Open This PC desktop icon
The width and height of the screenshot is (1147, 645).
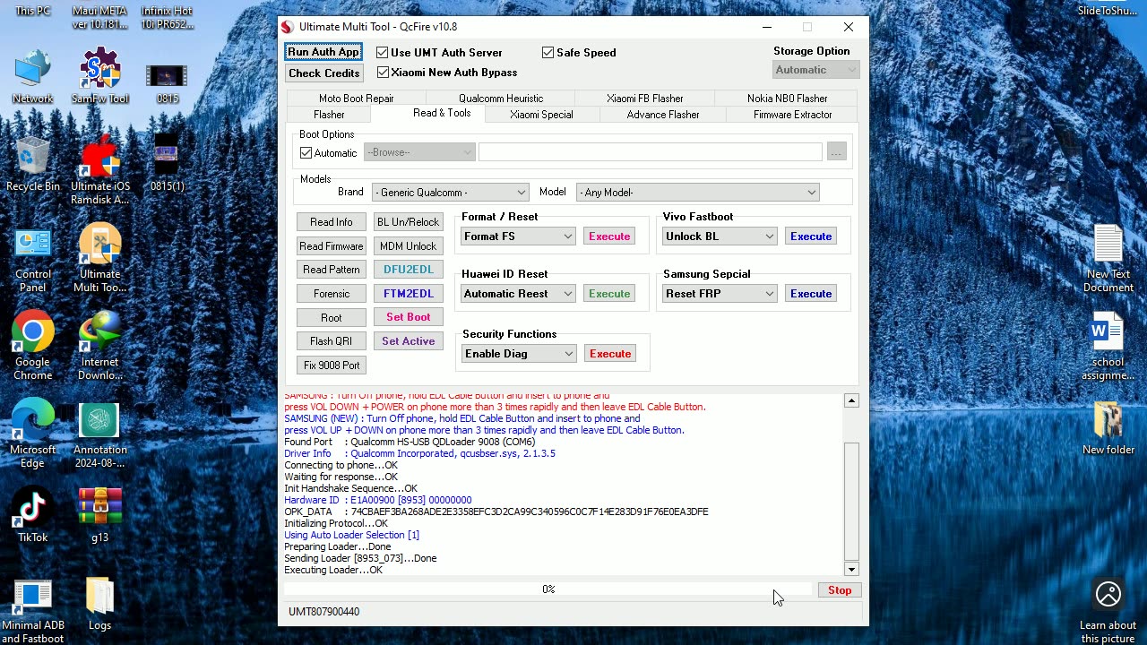click(32, 11)
